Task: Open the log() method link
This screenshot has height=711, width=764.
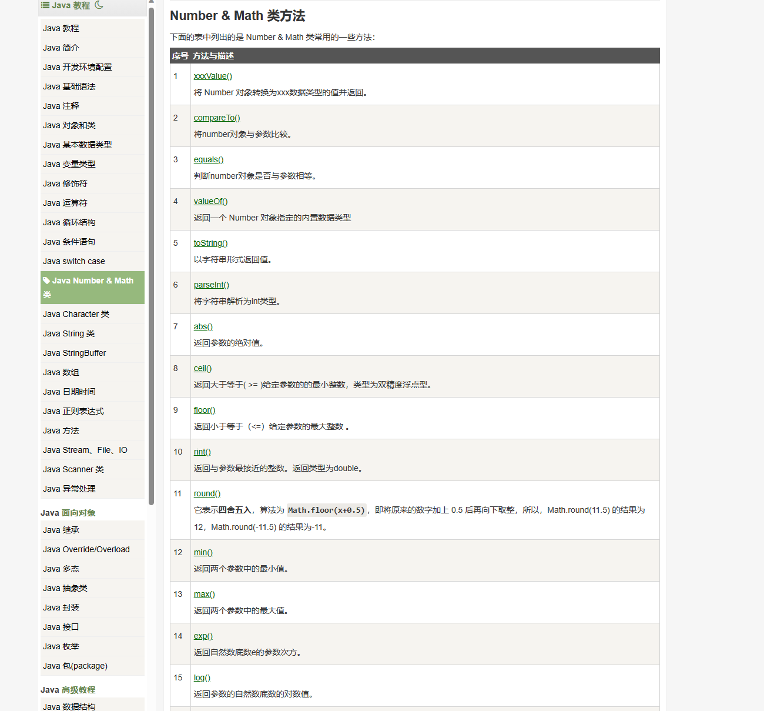Action: 202,677
